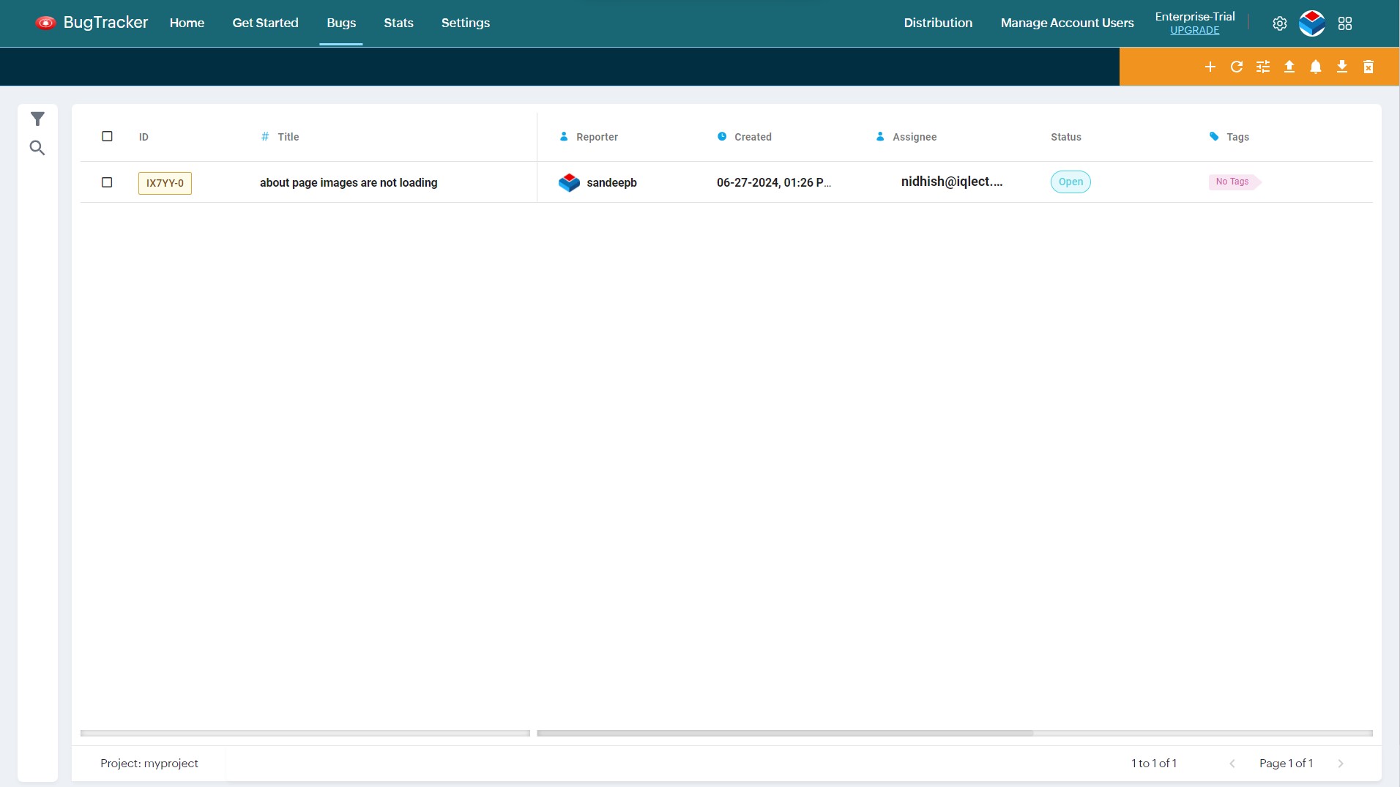Go to previous page chevron
This screenshot has width=1400, height=787.
(1232, 763)
